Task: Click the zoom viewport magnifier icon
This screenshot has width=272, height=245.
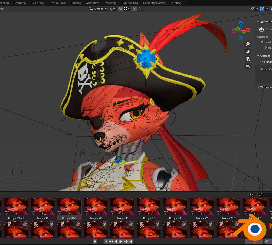Action: (248, 44)
